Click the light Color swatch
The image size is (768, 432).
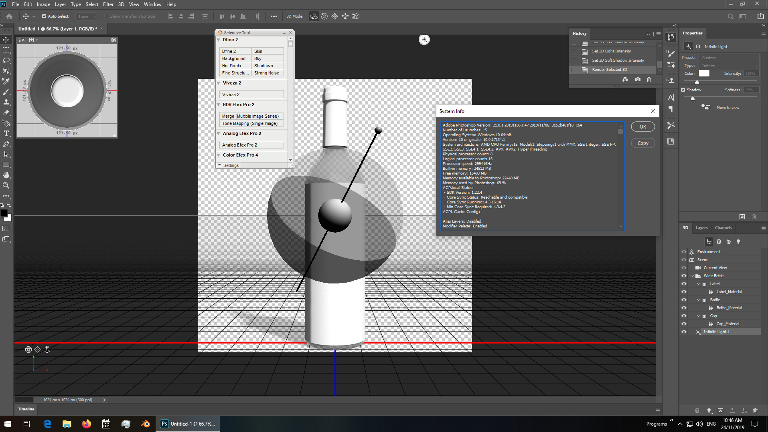[704, 74]
